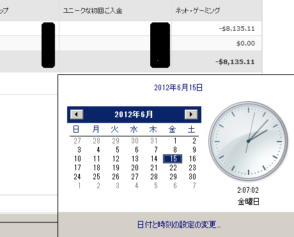The width and height of the screenshot is (294, 237).
Task: Select June 22 in calendar
Action: [x=173, y=168]
